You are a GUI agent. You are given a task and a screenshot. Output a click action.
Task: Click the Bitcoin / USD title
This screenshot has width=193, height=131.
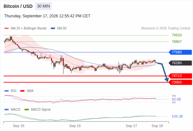point(18,6)
